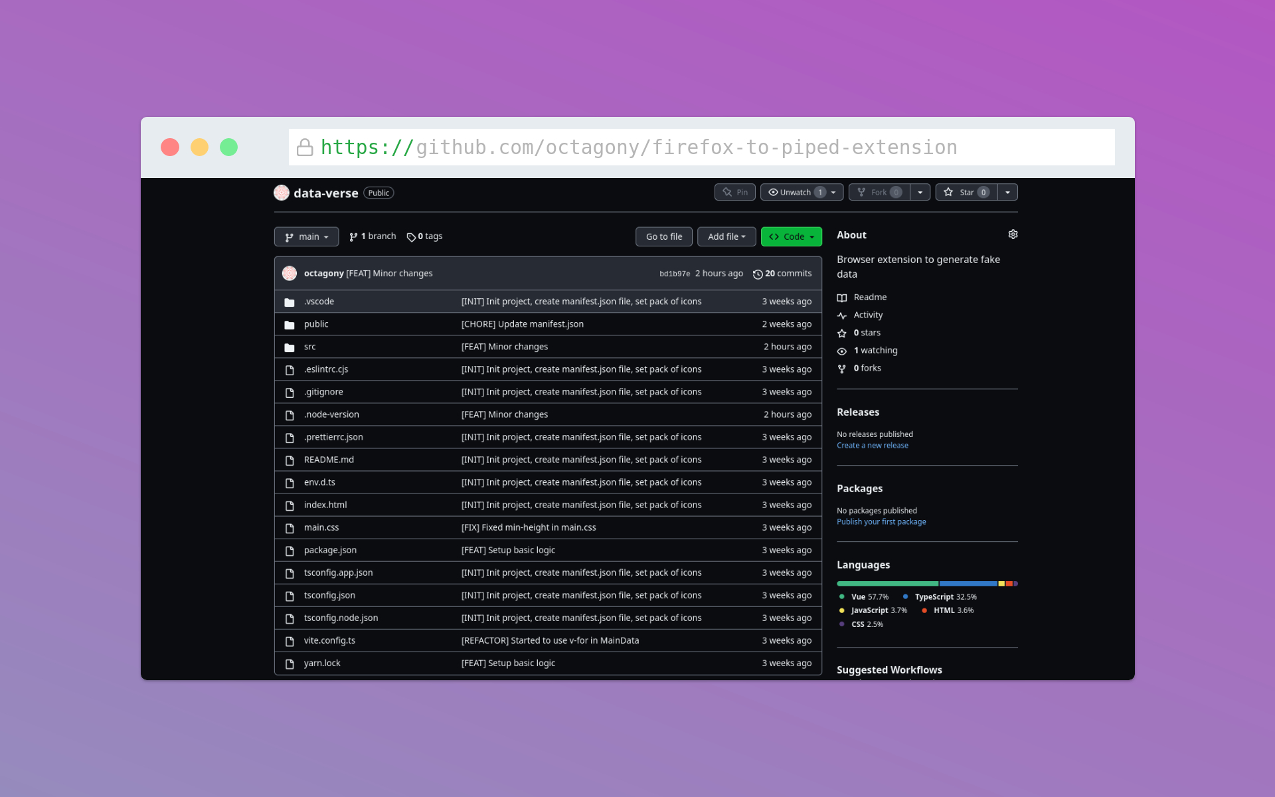Click the JavaScript 3.7% language entry
The image size is (1275, 797).
pos(873,610)
